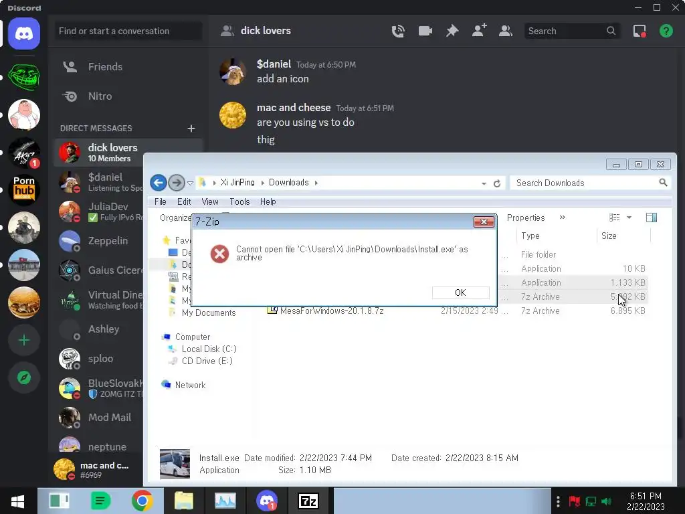
Task: Go back in the Explorer window
Action: (x=158, y=183)
